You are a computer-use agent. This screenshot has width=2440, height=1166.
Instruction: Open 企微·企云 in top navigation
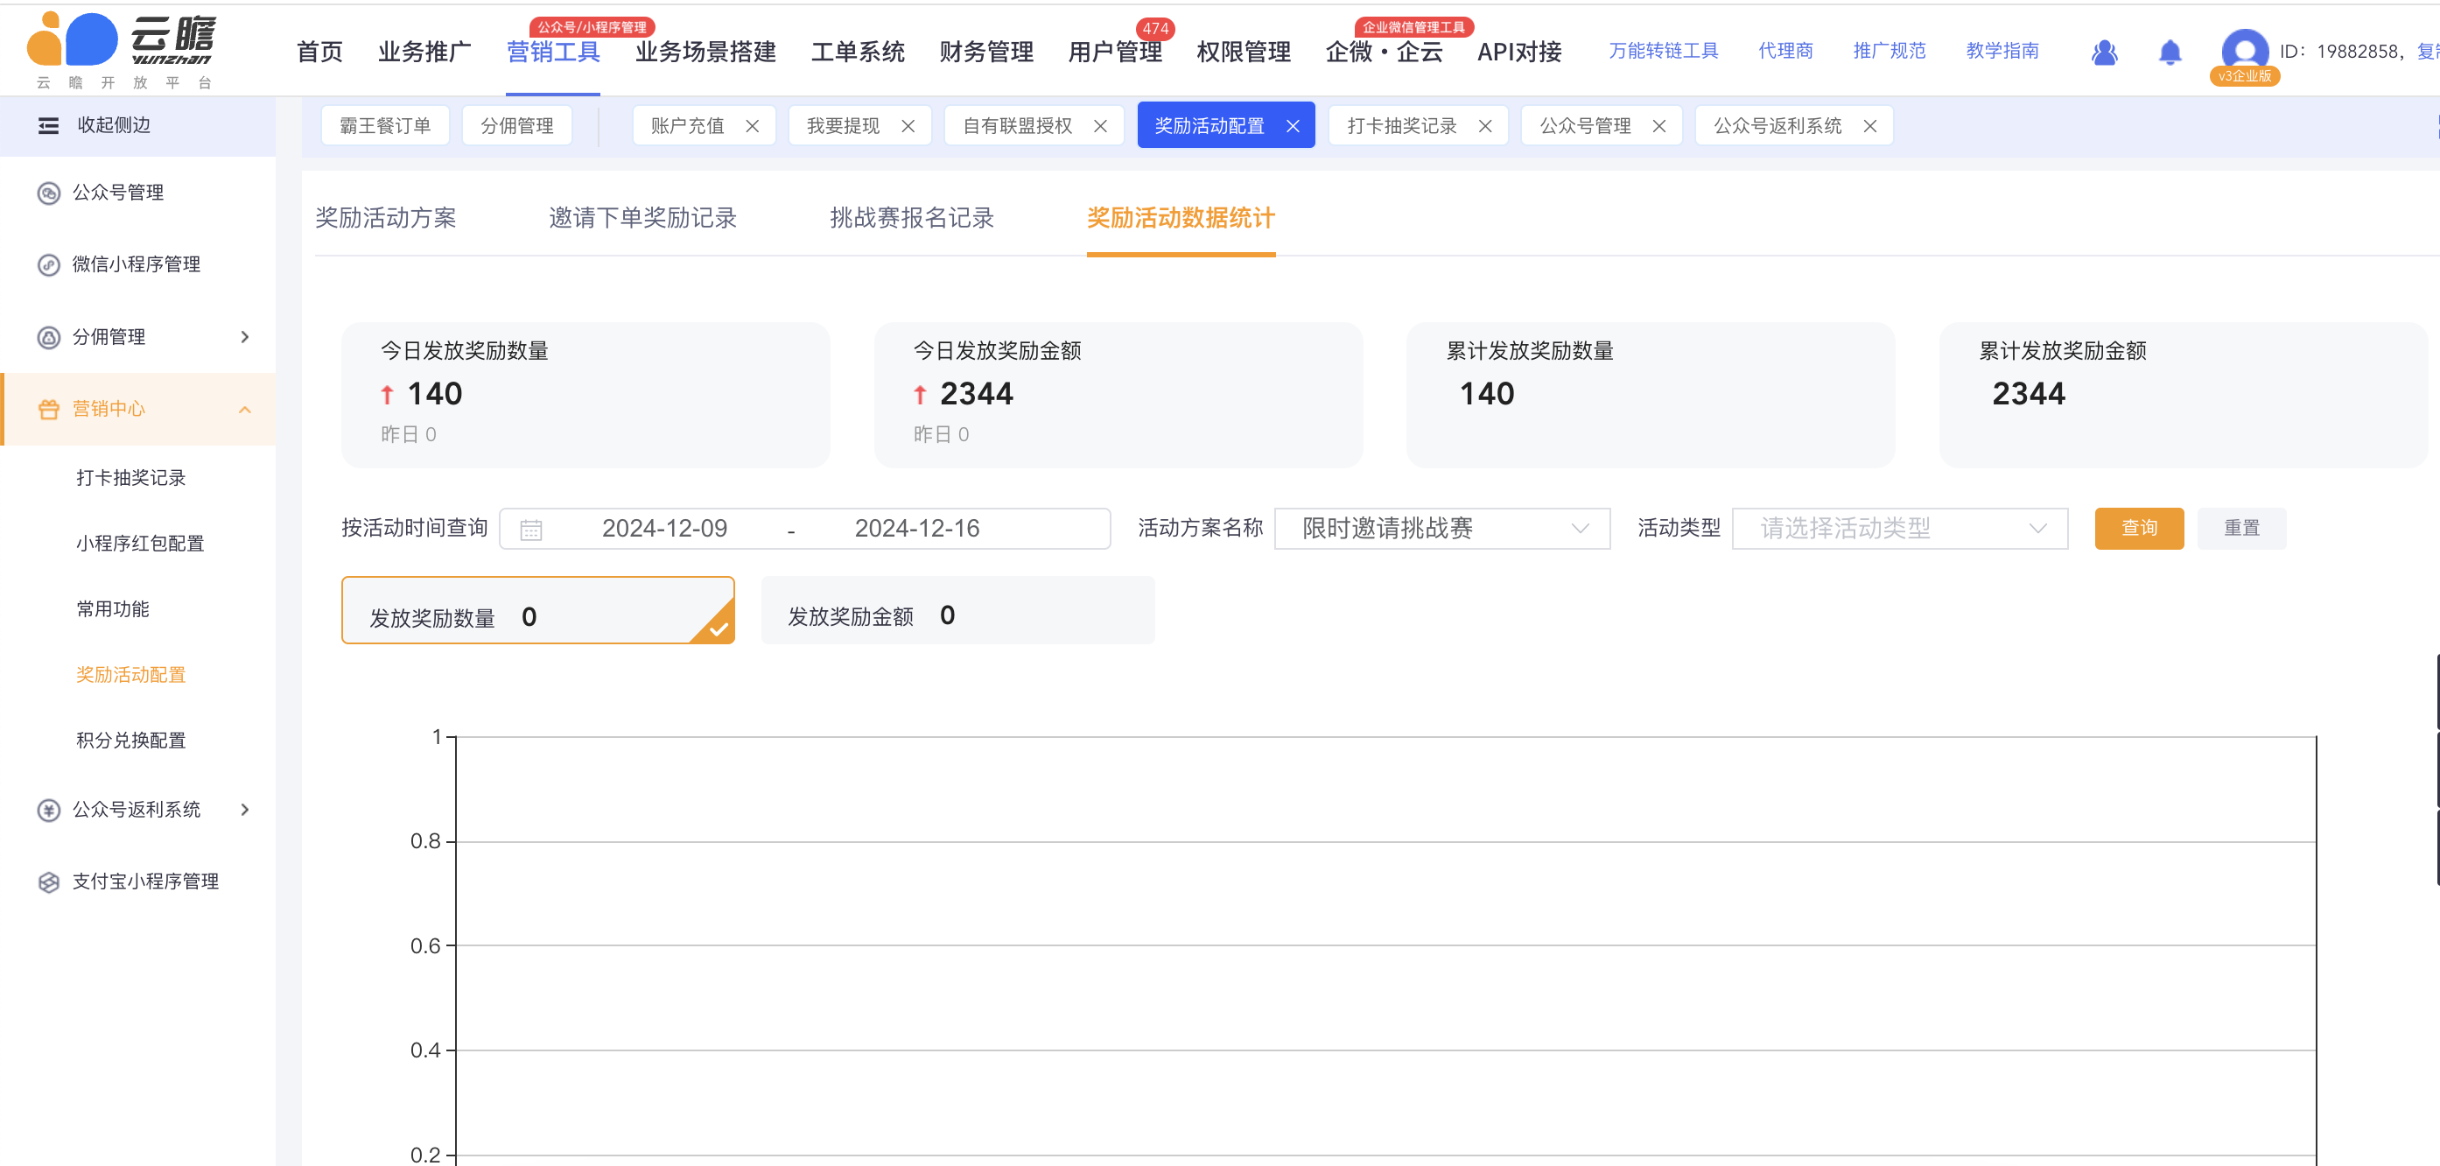coord(1384,53)
